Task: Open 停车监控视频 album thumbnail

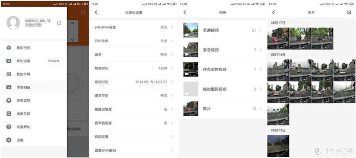Action: click(x=191, y=69)
